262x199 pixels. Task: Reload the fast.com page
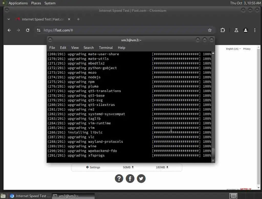coord(28,30)
